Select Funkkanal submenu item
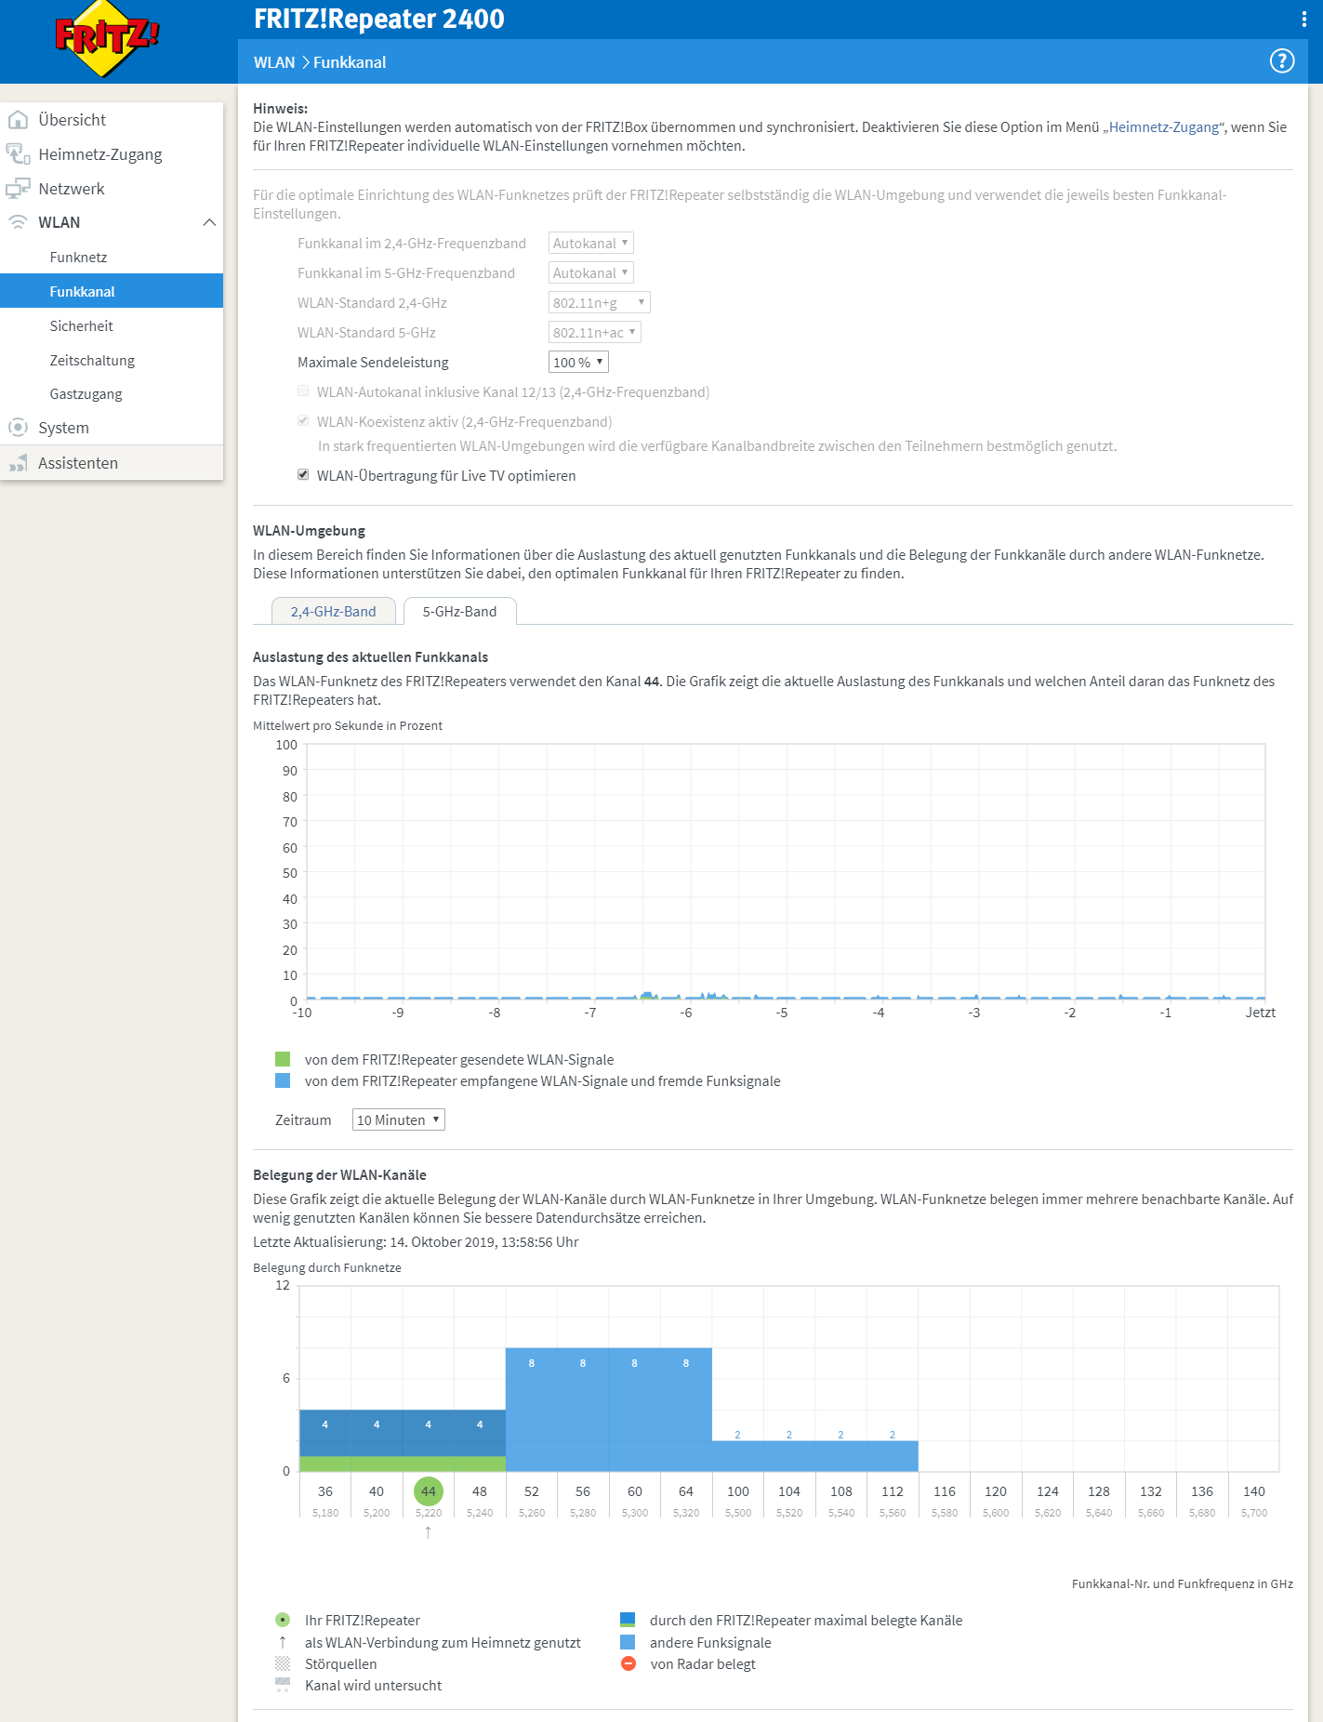 (x=112, y=291)
